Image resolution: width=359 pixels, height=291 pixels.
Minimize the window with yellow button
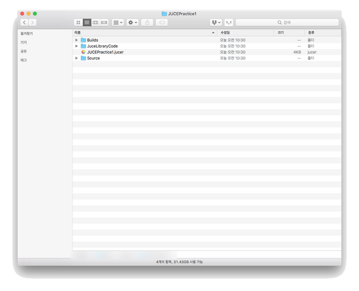click(x=28, y=13)
